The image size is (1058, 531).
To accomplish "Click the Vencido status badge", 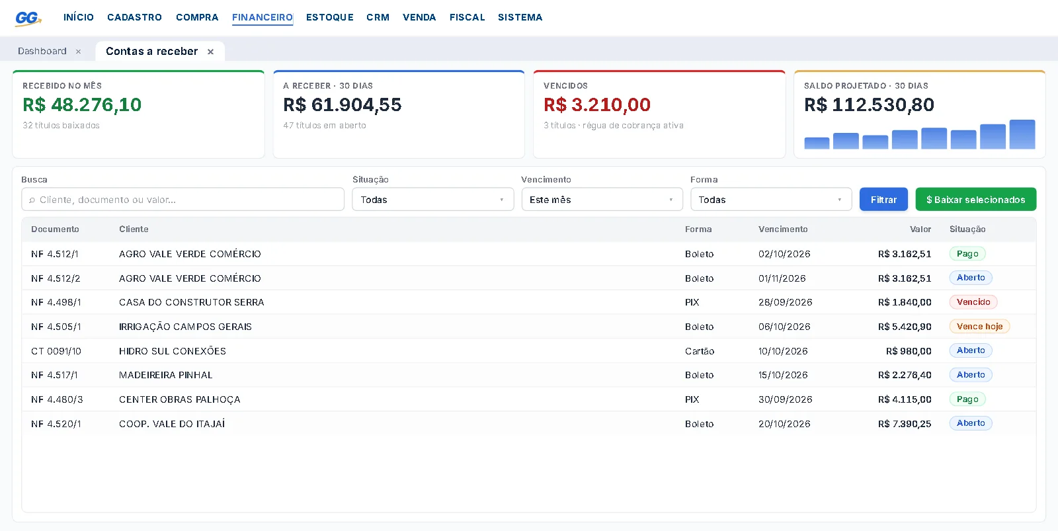I will pyautogui.click(x=973, y=302).
